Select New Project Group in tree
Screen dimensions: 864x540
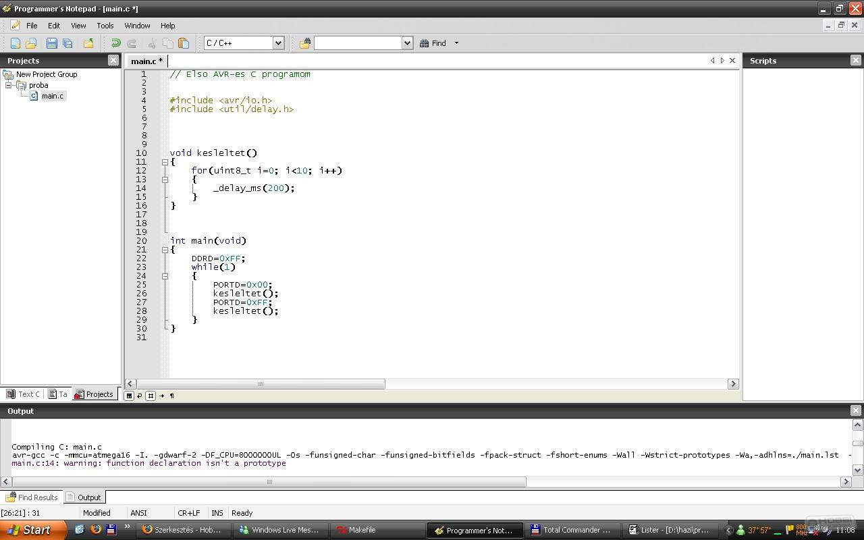pyautogui.click(x=47, y=74)
